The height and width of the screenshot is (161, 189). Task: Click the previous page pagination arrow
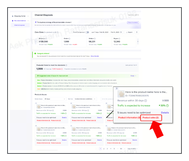coord(97,149)
